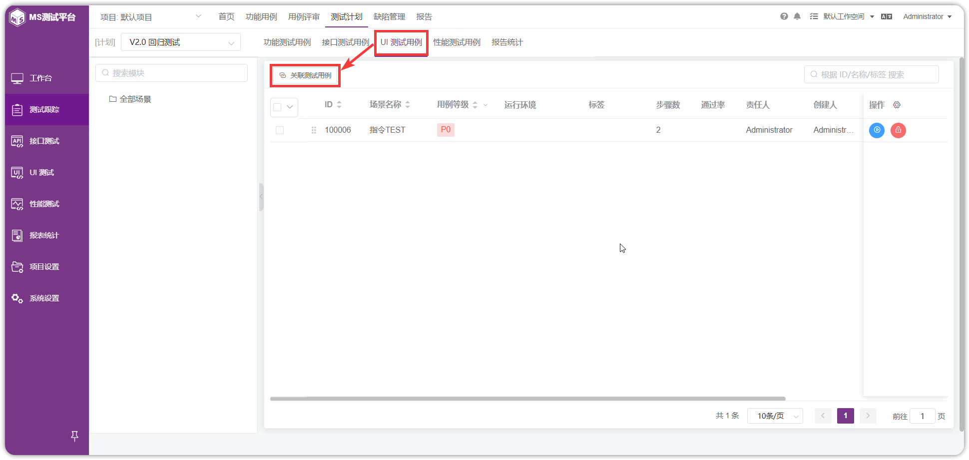Click the 关联测试用例 button
Screen dimensions: 969x460
pyautogui.click(x=305, y=75)
